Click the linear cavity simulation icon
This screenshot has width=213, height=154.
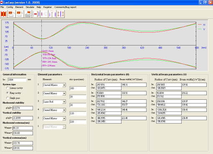click(x=36, y=14)
